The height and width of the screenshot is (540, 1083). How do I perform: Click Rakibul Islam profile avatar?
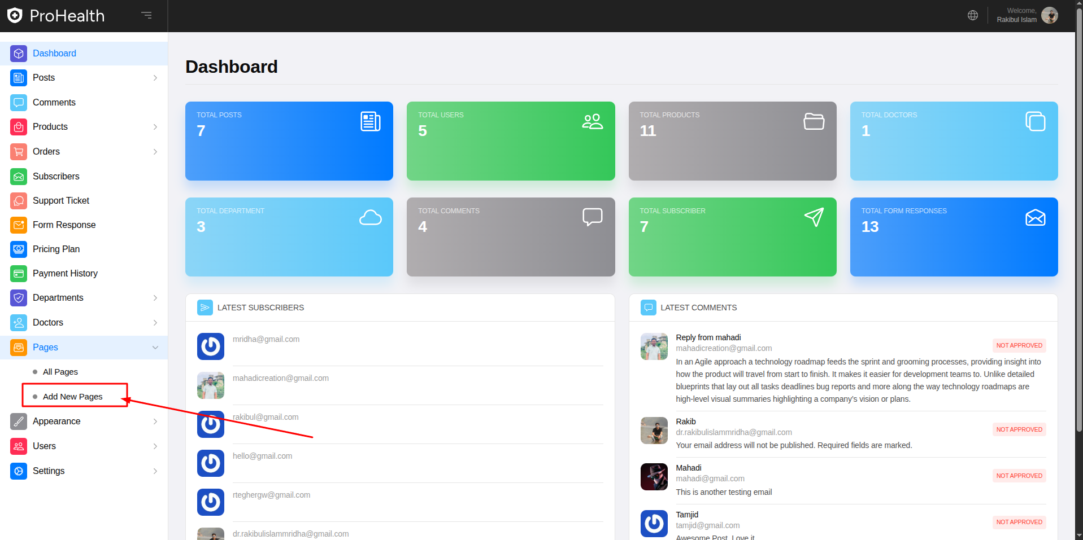tap(1050, 15)
